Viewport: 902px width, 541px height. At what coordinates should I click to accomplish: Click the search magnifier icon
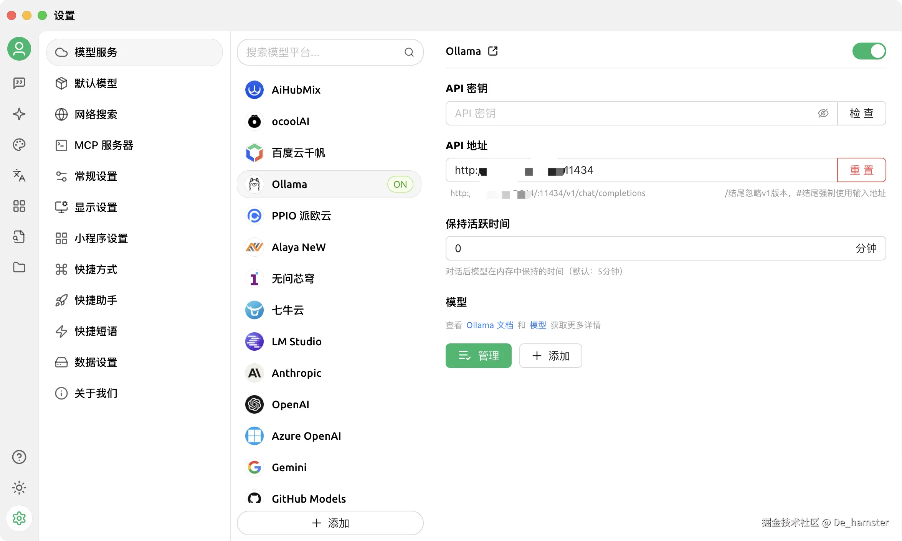[409, 52]
